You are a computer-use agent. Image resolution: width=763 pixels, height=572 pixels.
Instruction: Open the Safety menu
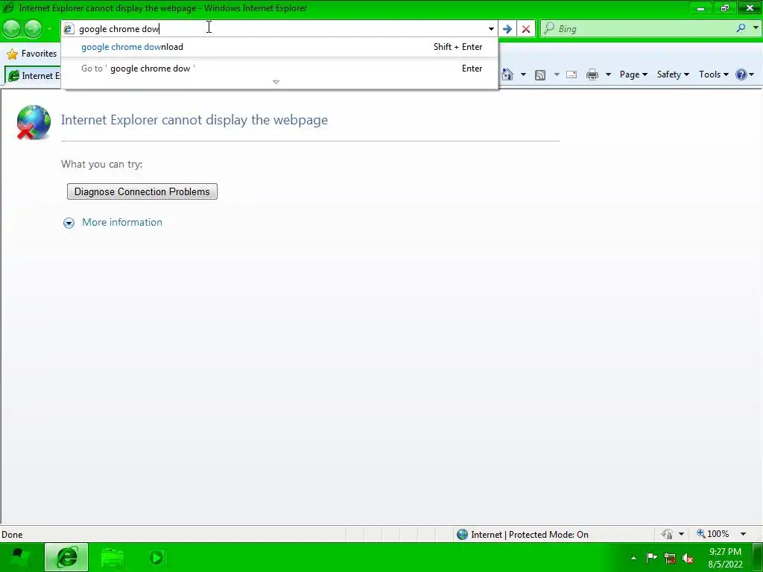tap(673, 74)
